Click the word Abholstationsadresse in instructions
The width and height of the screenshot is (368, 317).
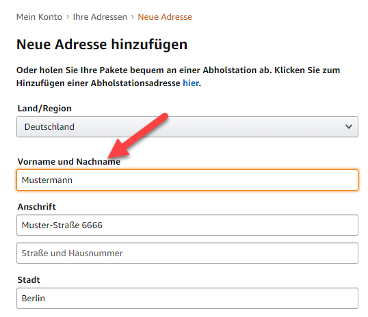135,83
